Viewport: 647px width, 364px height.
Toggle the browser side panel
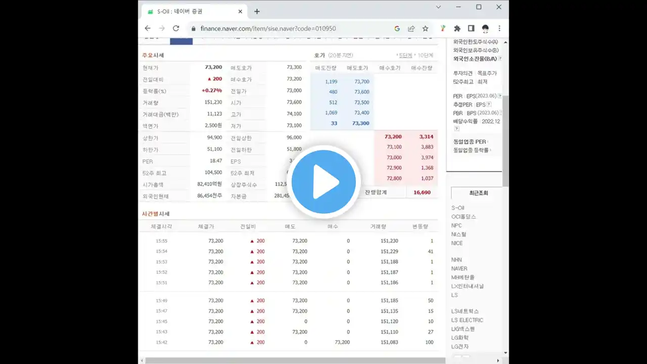point(471,28)
